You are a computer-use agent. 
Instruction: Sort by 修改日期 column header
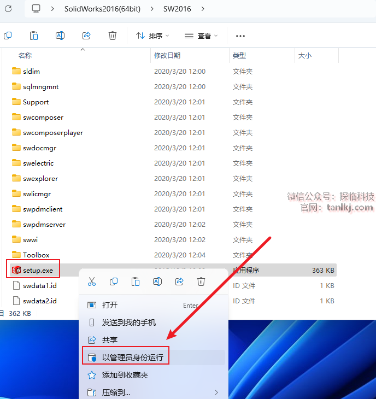tap(167, 55)
